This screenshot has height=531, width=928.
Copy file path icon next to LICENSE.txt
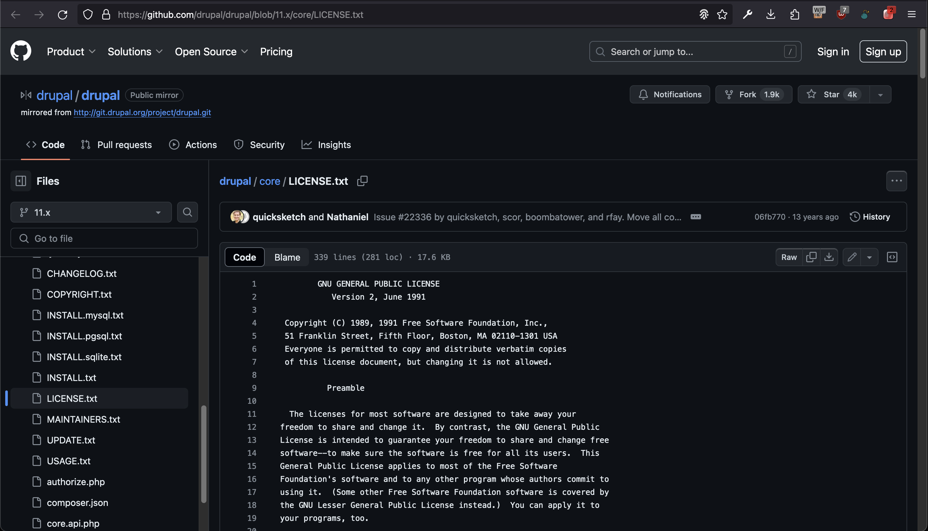pos(362,181)
